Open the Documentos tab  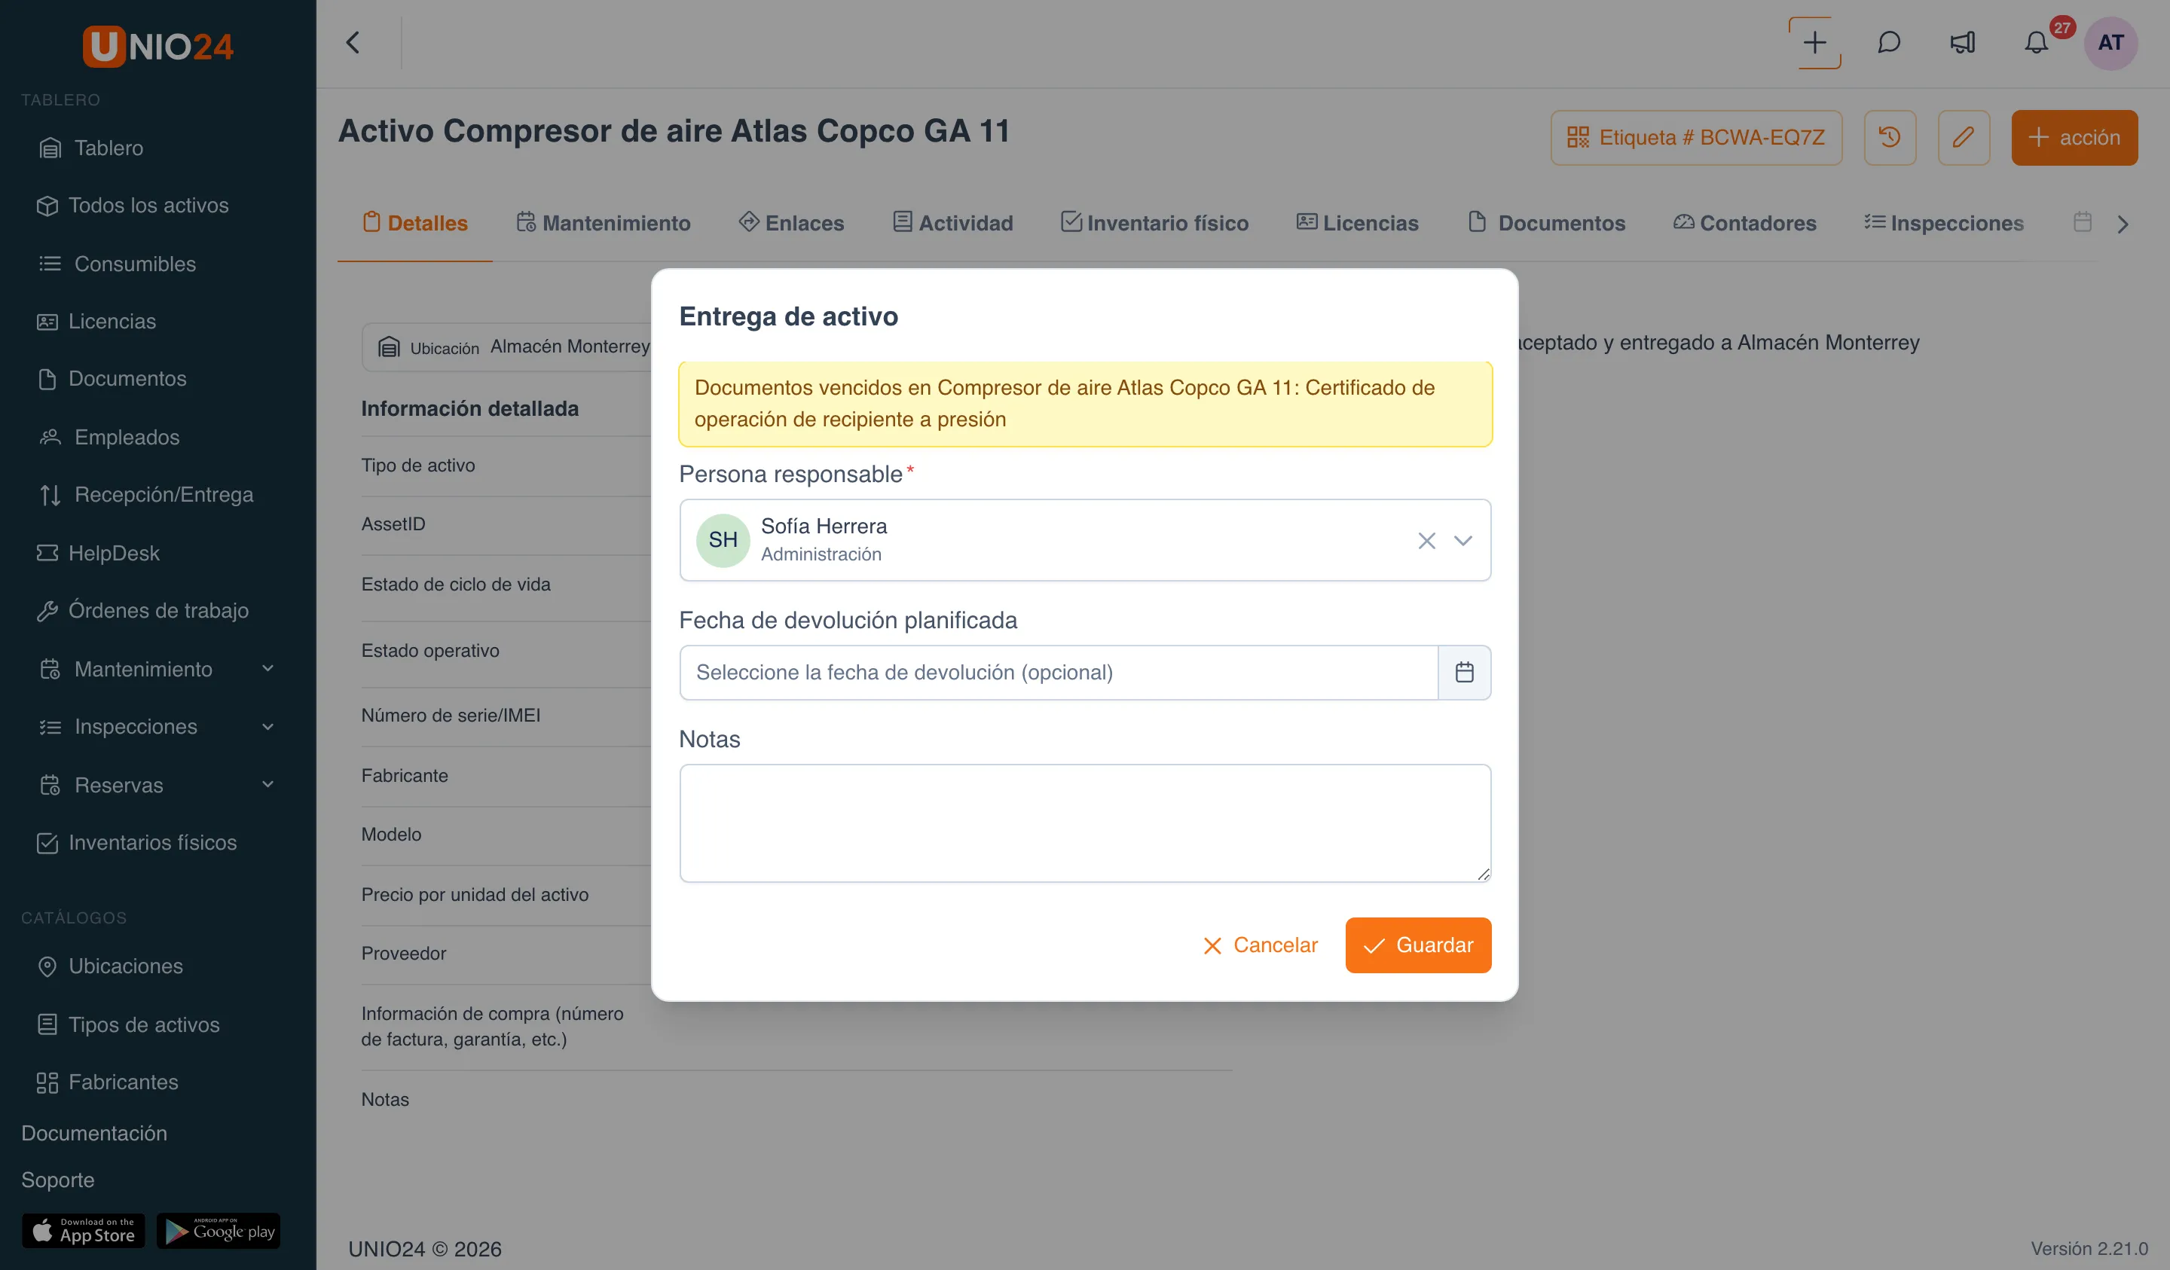pyautogui.click(x=1547, y=223)
